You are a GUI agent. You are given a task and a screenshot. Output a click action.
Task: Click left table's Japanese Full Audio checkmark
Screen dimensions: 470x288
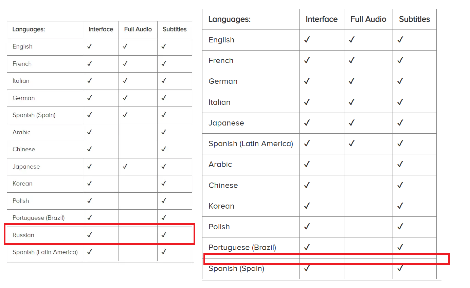tap(125, 166)
